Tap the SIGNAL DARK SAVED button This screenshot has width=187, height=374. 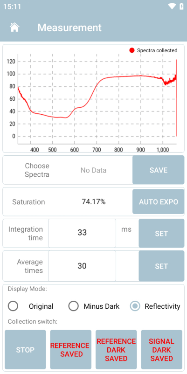[x=161, y=350]
